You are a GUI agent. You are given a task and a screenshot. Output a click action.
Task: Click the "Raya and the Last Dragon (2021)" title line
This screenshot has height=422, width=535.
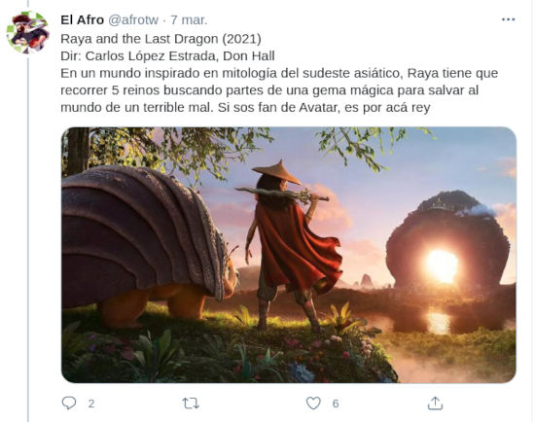(160, 39)
